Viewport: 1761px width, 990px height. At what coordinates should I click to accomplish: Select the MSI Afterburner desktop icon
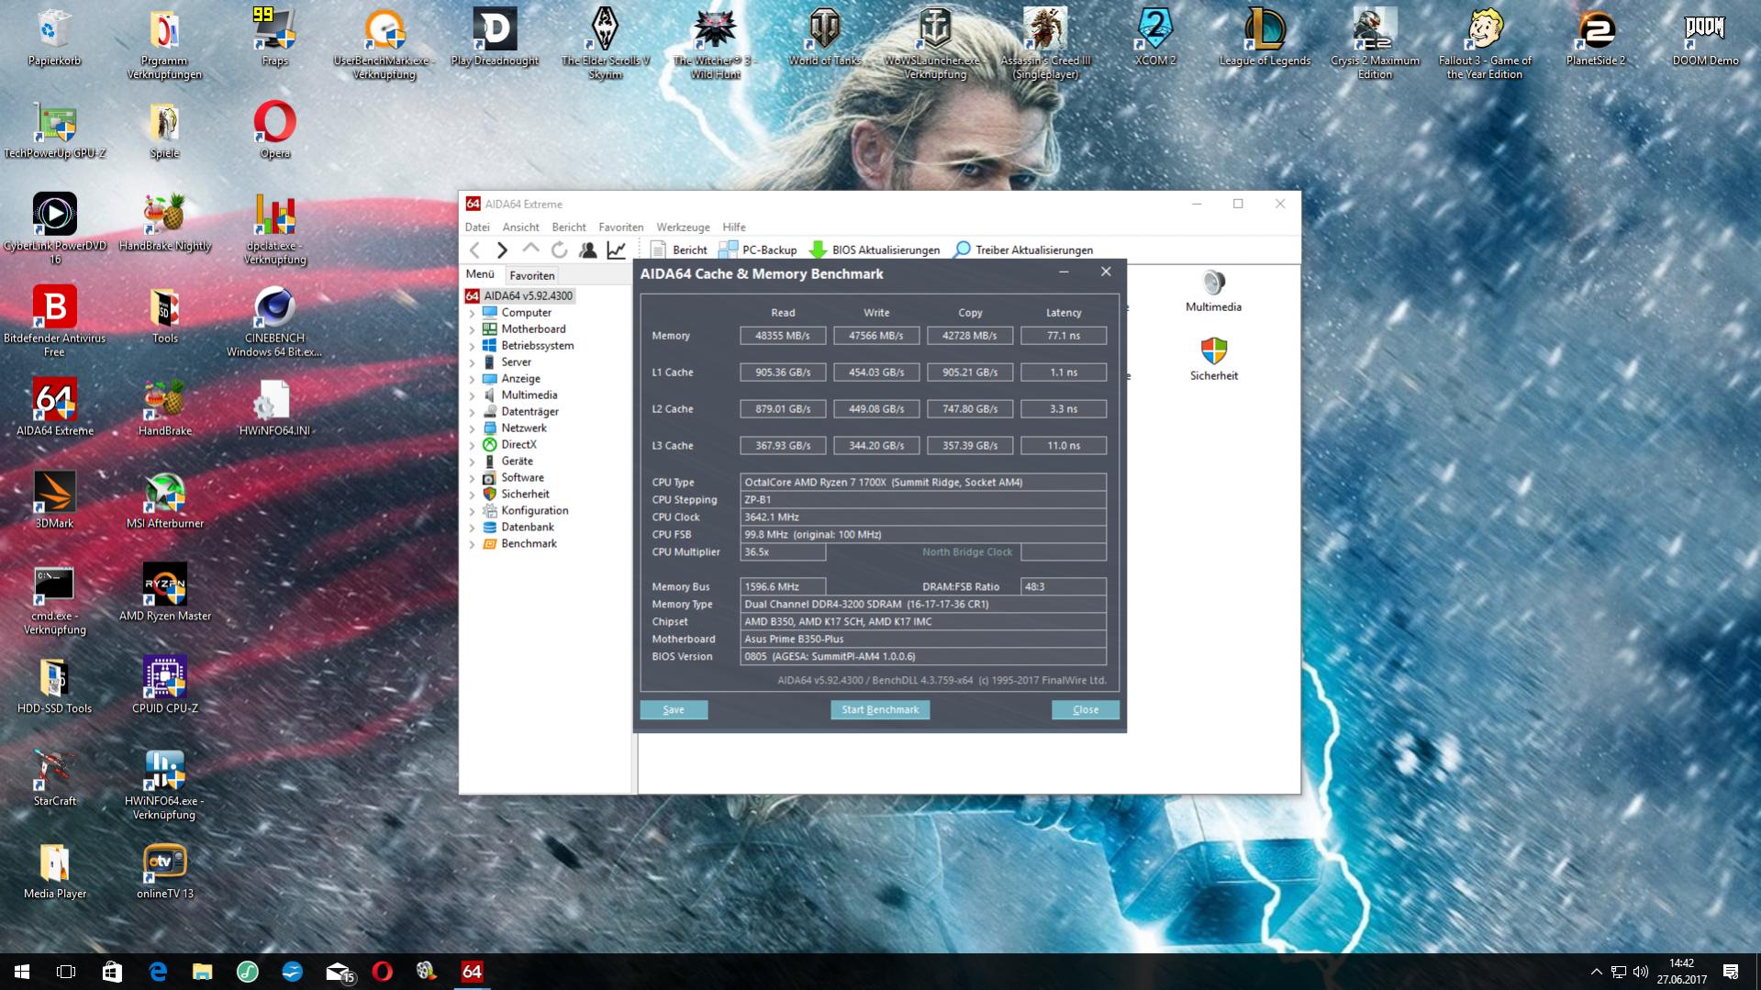pyautogui.click(x=165, y=500)
